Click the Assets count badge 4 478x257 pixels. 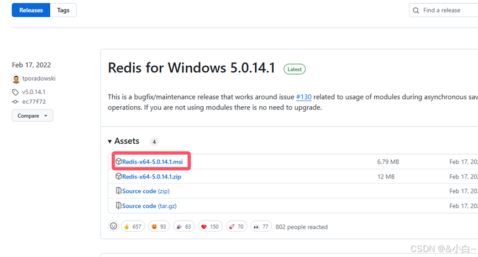(154, 141)
